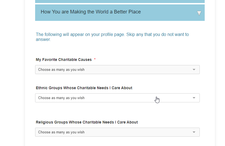Click the triangle icon in the blue header
This screenshot has height=146, width=225.
(x=199, y=13)
